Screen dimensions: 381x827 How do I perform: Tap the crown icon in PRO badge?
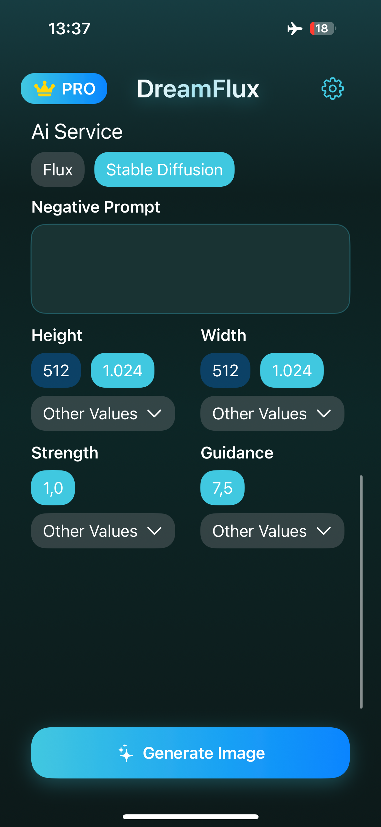tap(45, 88)
